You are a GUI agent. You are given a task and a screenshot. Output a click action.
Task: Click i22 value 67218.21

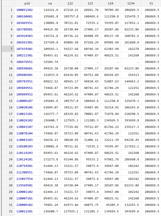pos(70,10)
